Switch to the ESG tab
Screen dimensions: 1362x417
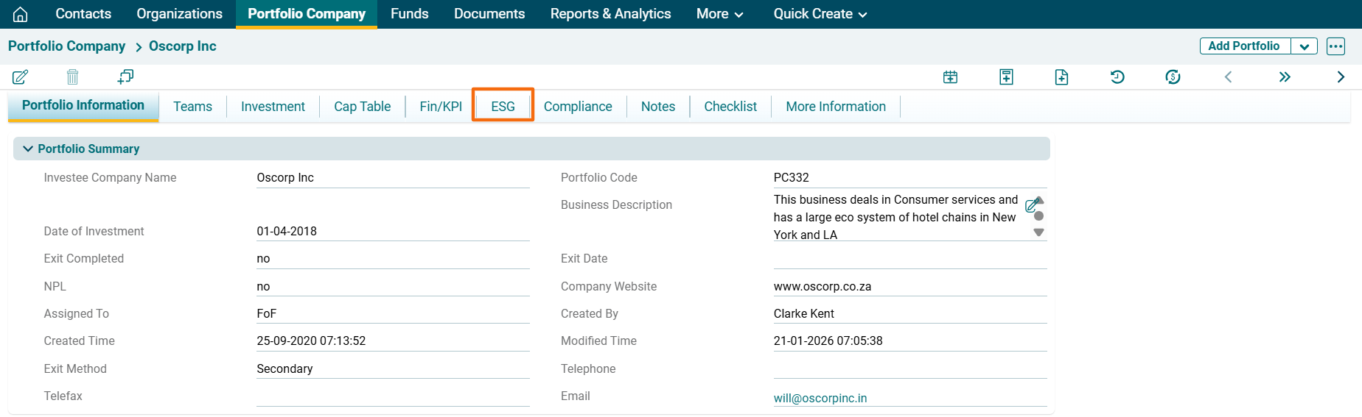(503, 107)
